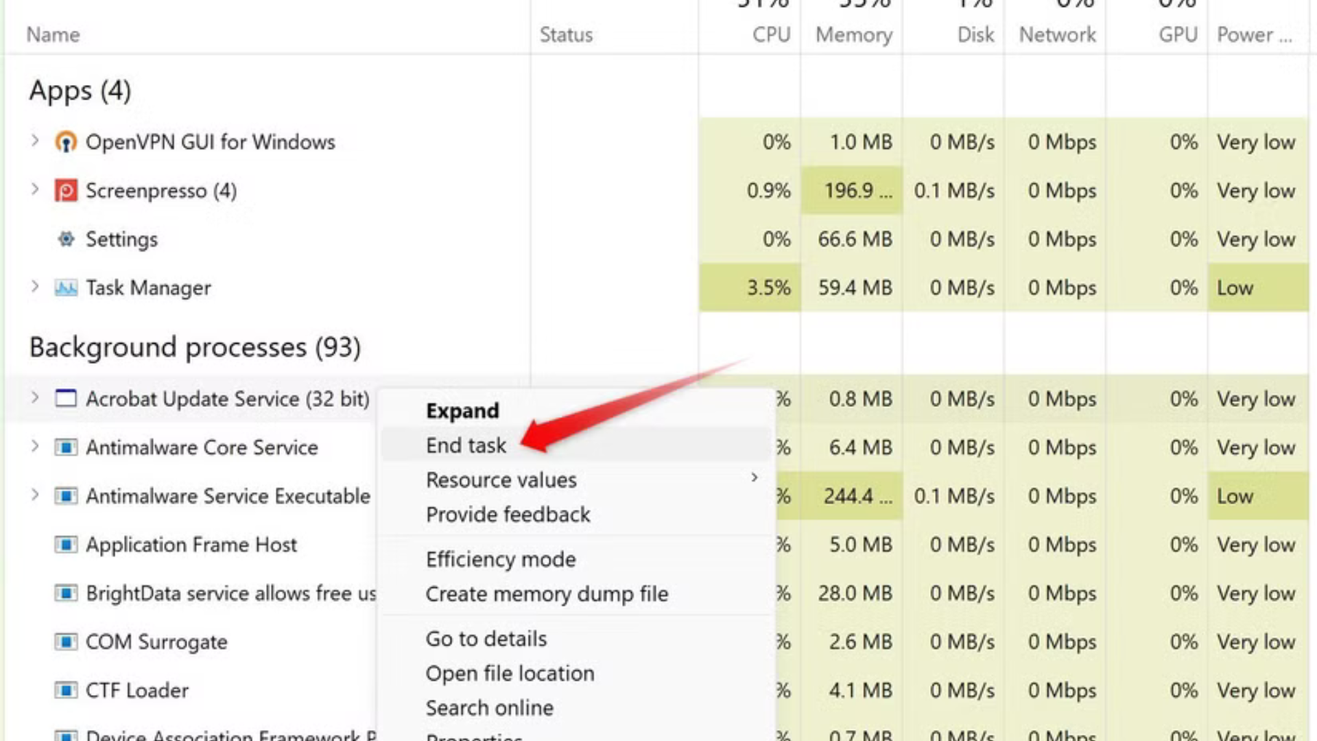Click the Acrobat Update Service window icon
1317x741 pixels.
tap(66, 399)
